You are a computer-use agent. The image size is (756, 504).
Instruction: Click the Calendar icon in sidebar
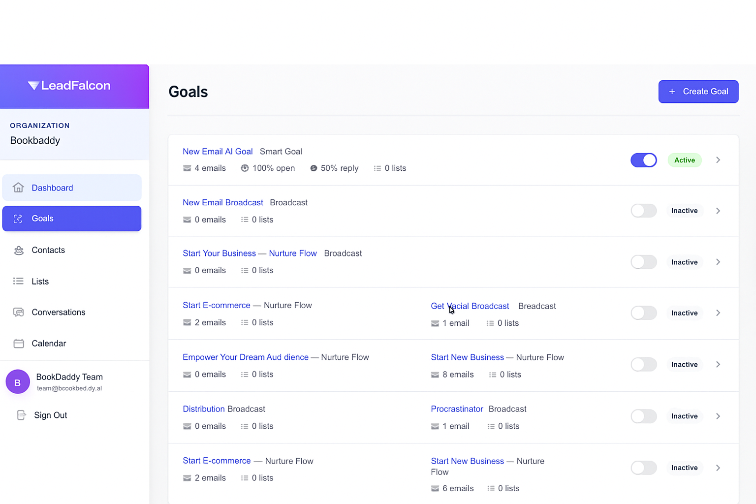19,344
